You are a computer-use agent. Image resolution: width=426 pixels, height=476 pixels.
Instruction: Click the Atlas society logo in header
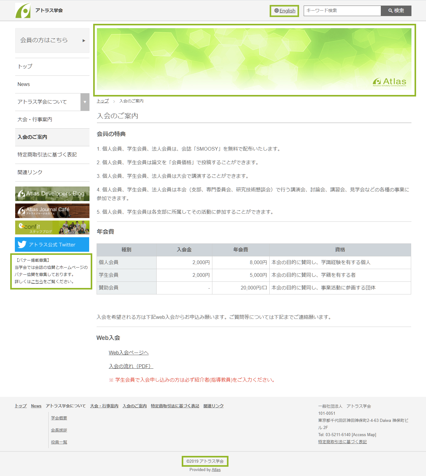23,11
